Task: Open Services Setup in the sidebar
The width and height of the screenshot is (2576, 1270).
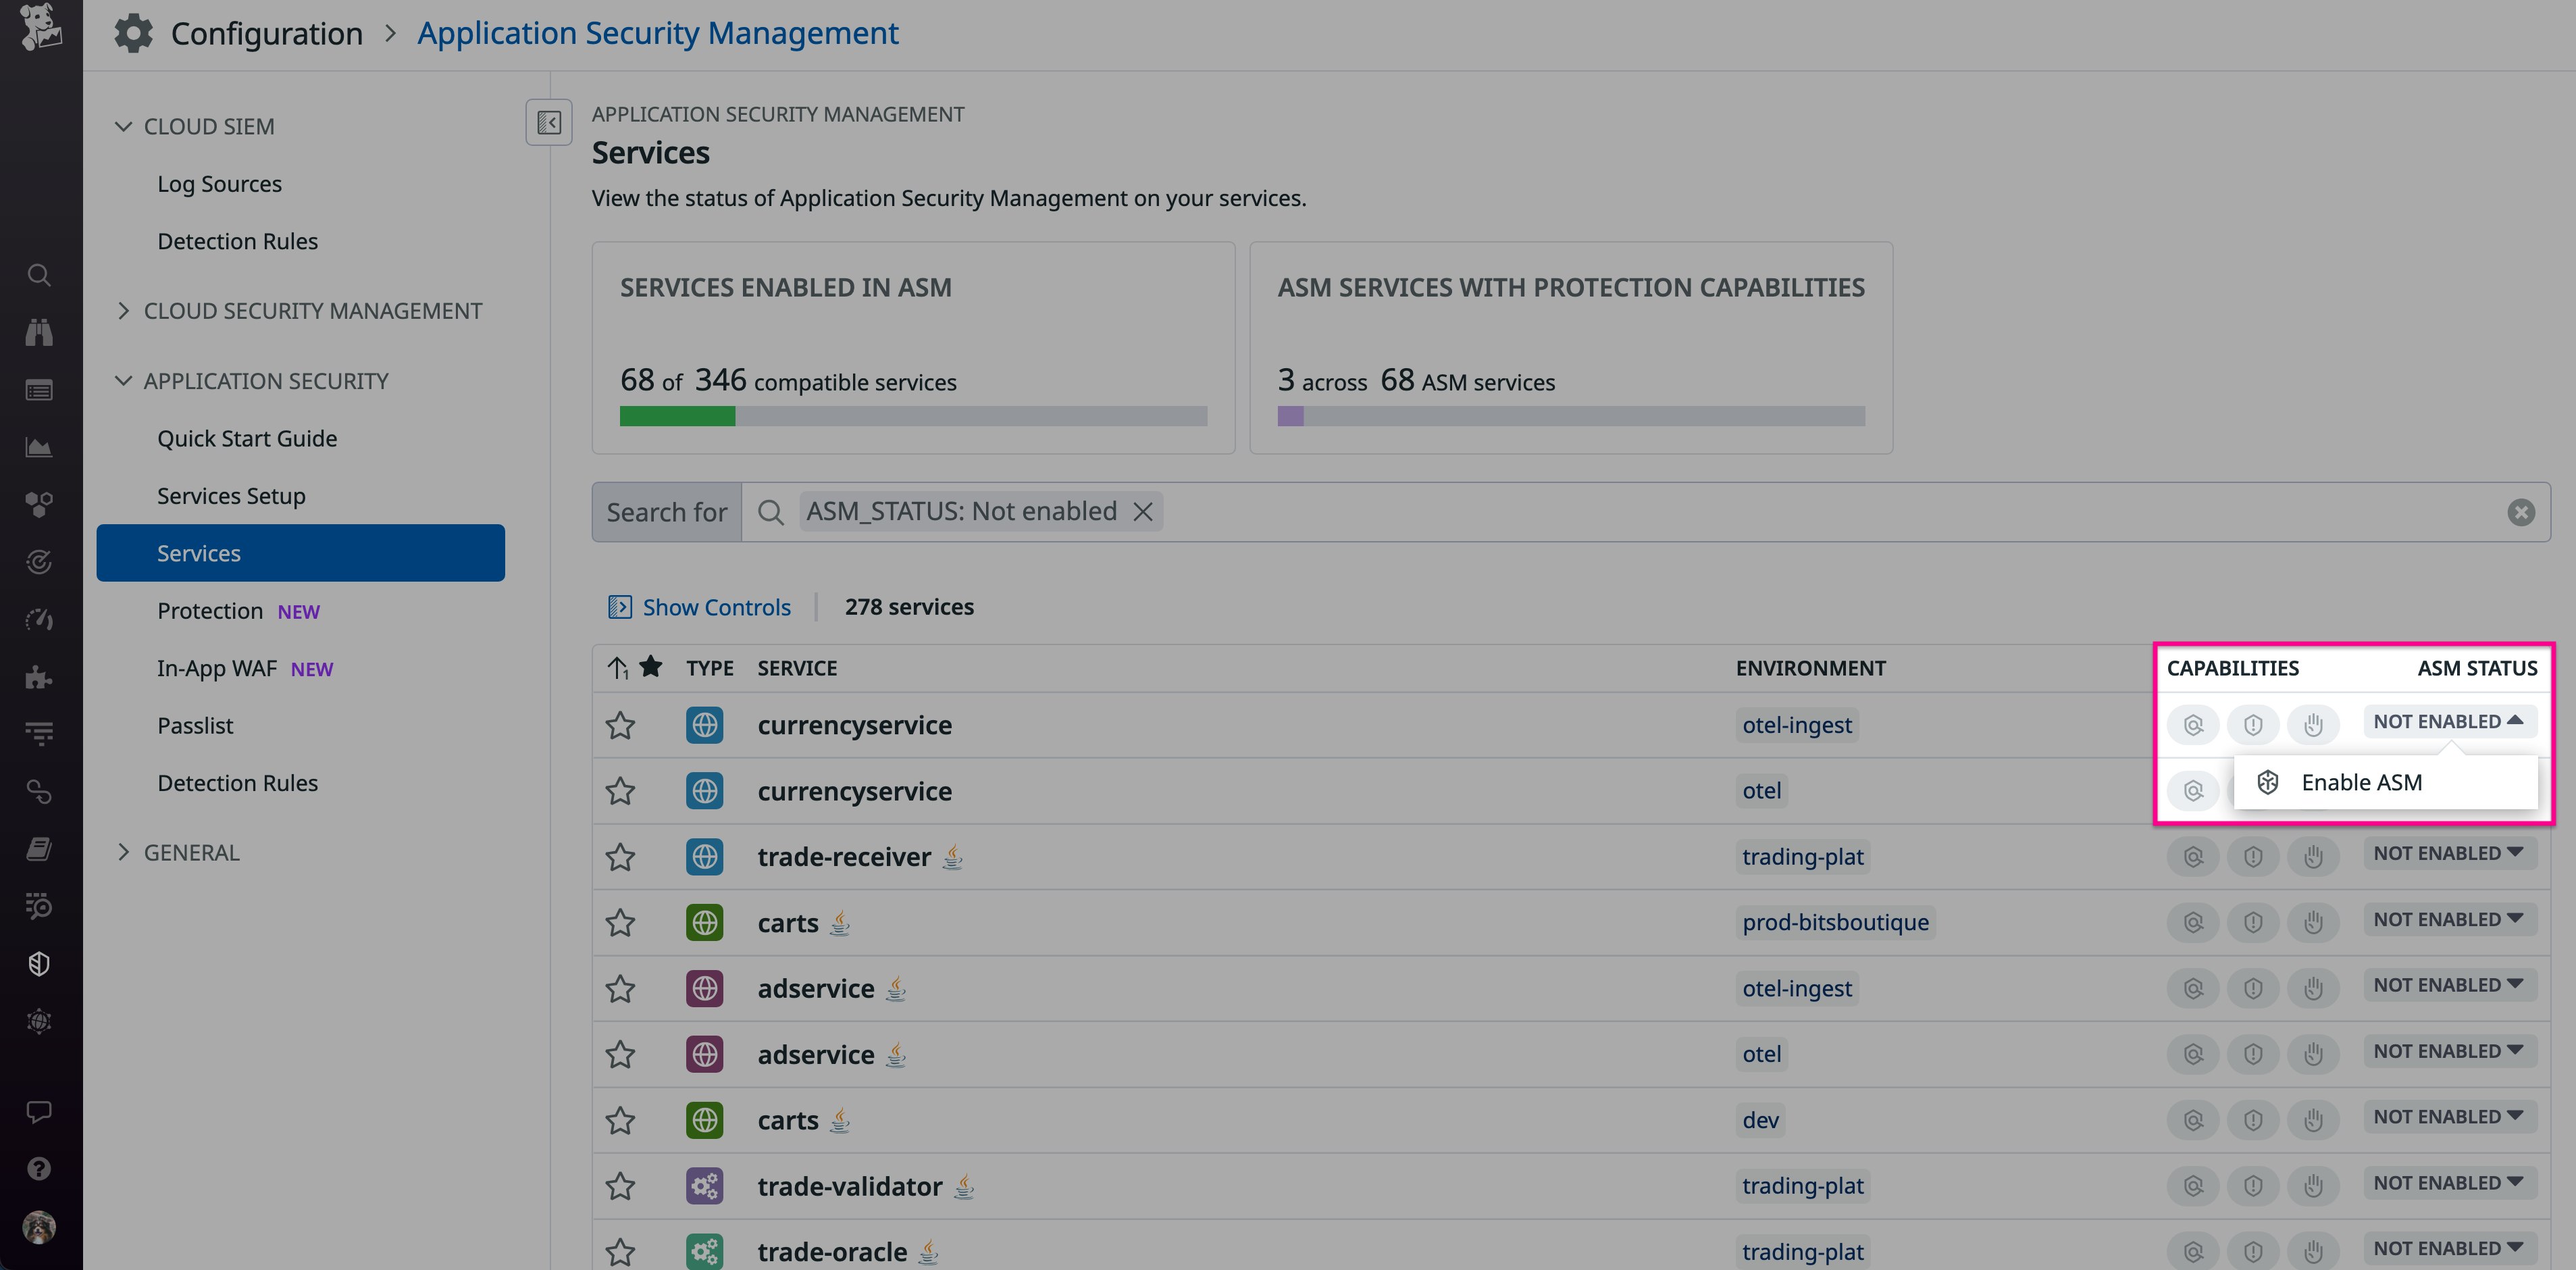Action: (231, 496)
